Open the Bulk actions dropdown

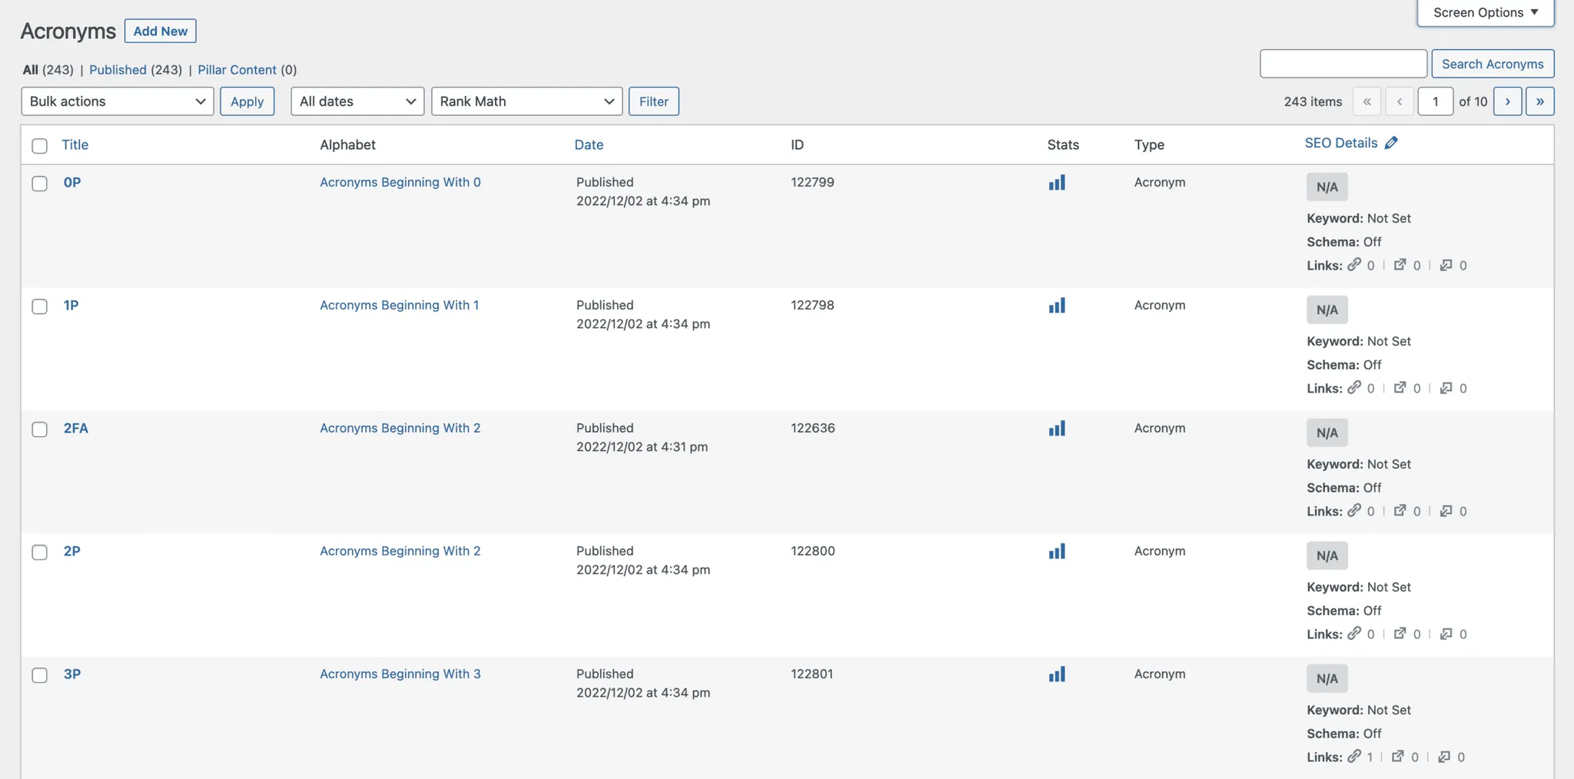pos(118,101)
